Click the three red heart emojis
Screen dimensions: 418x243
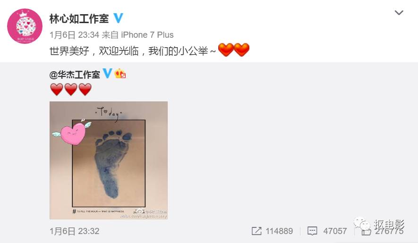point(71,89)
